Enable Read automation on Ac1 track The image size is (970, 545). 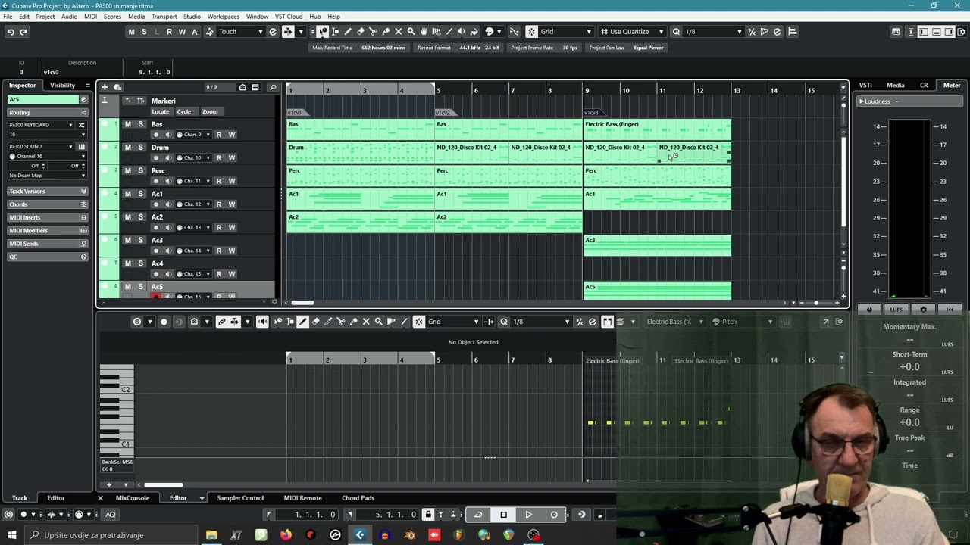[x=219, y=204]
